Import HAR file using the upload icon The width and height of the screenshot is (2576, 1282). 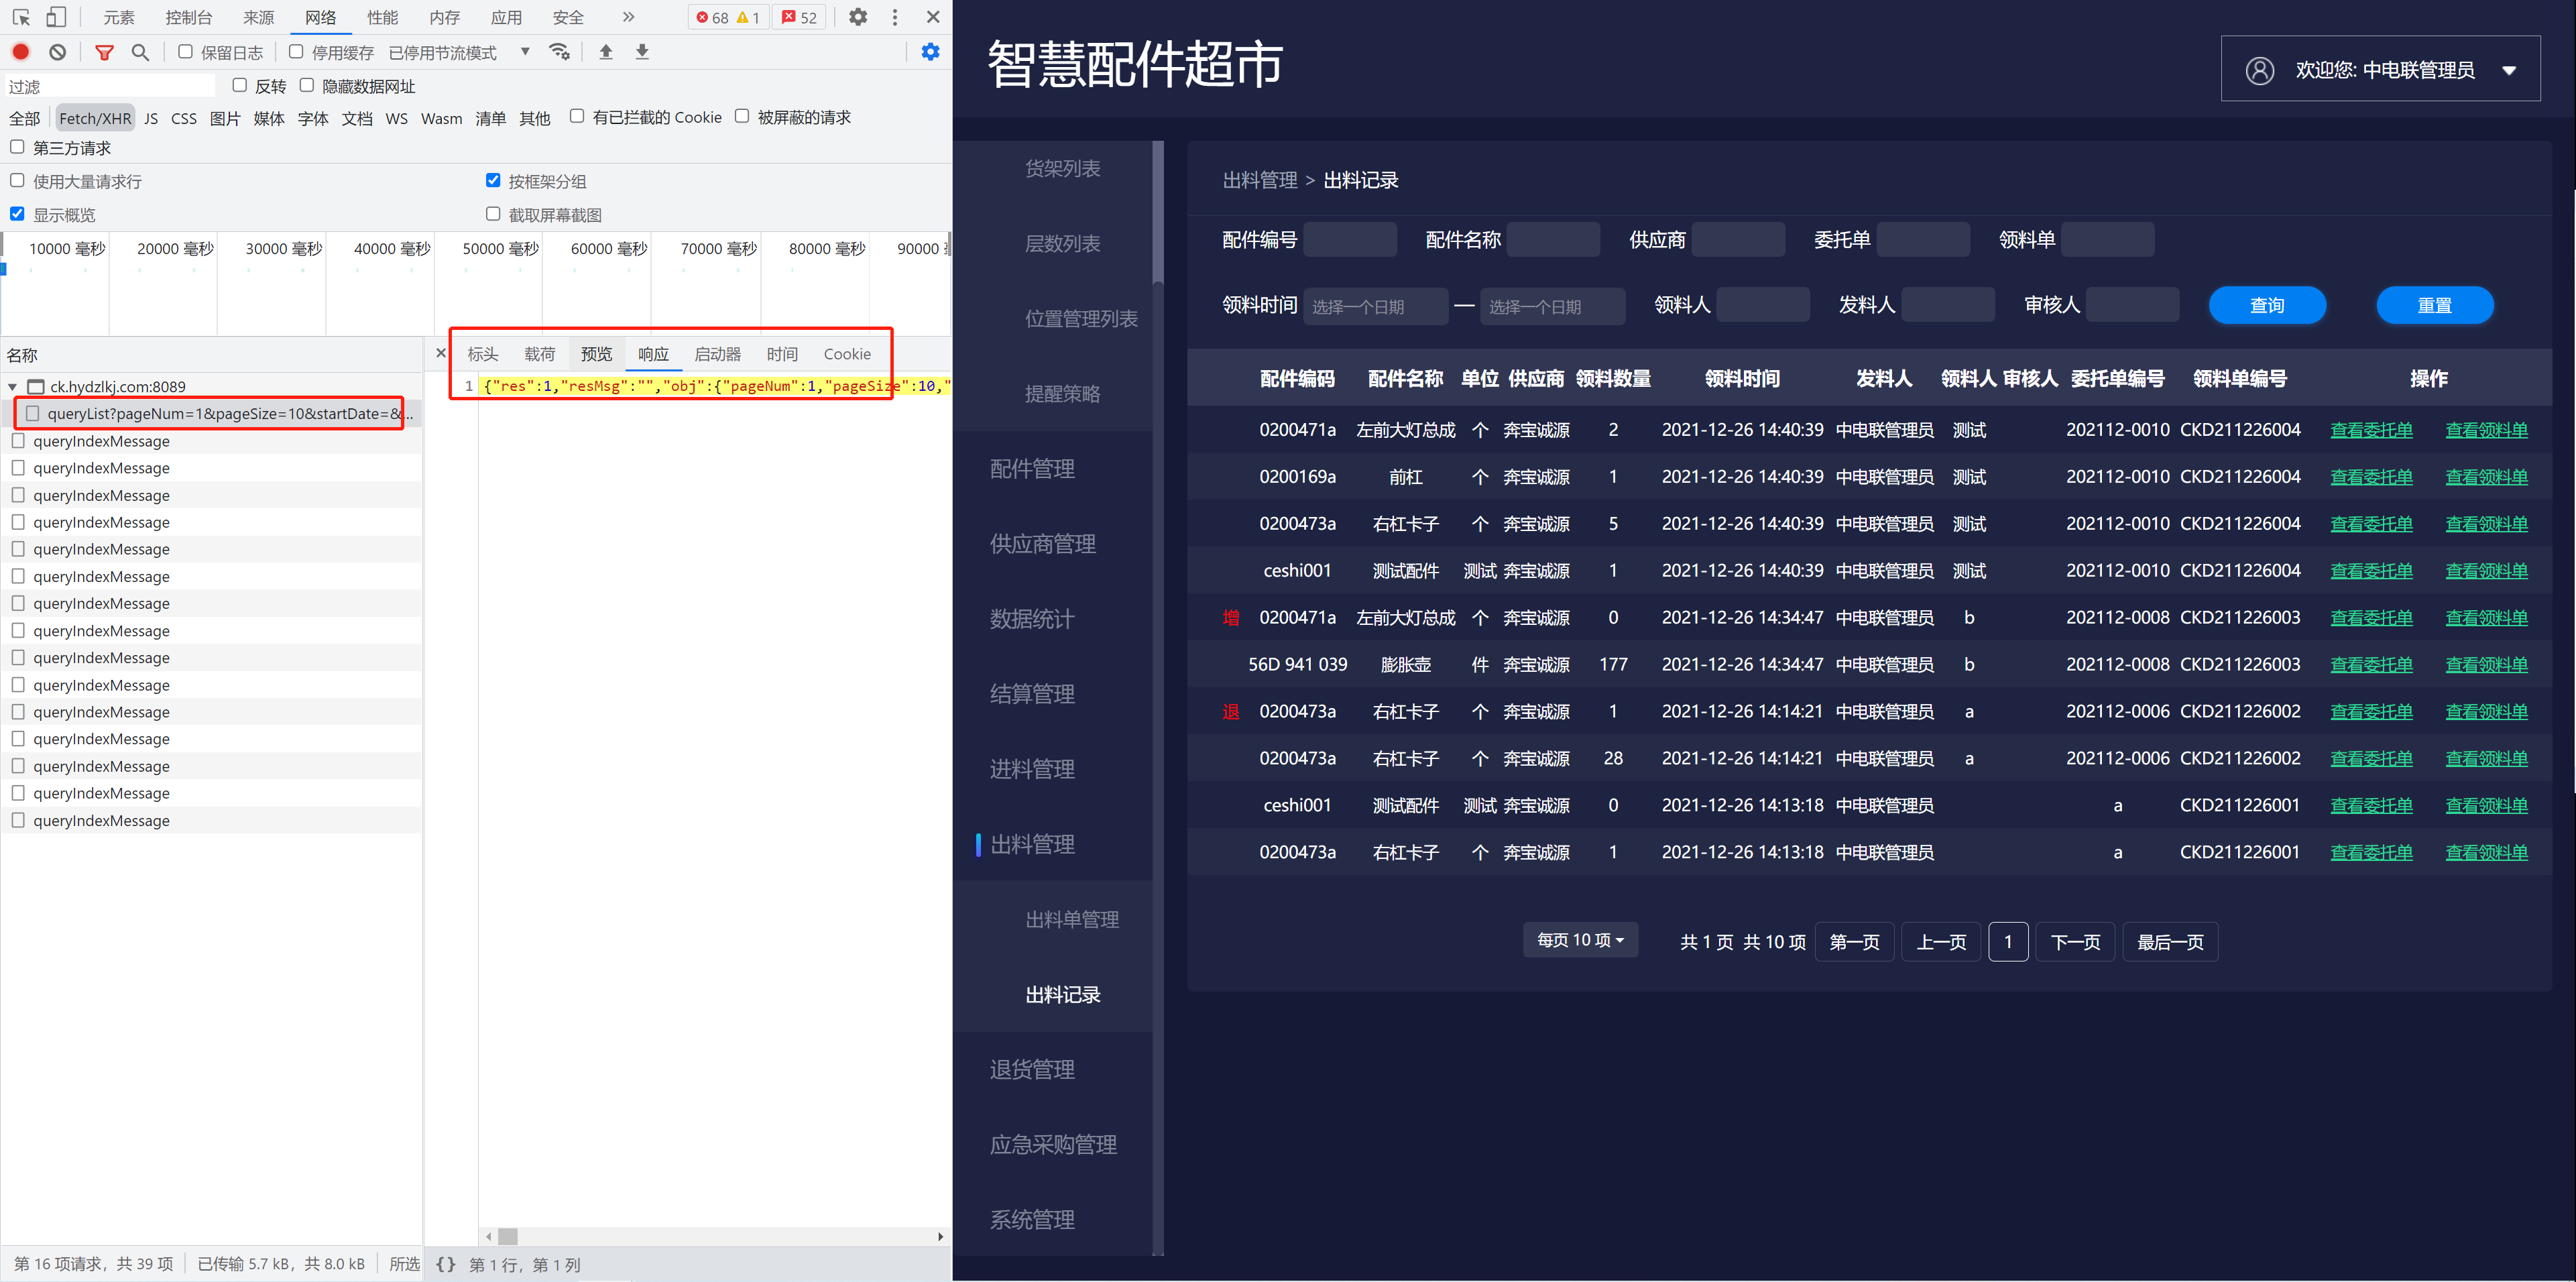click(605, 51)
